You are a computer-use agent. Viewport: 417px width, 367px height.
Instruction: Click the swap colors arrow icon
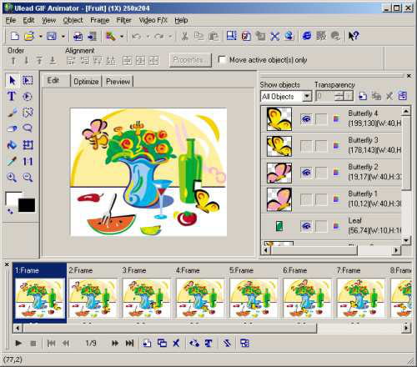[x=10, y=211]
